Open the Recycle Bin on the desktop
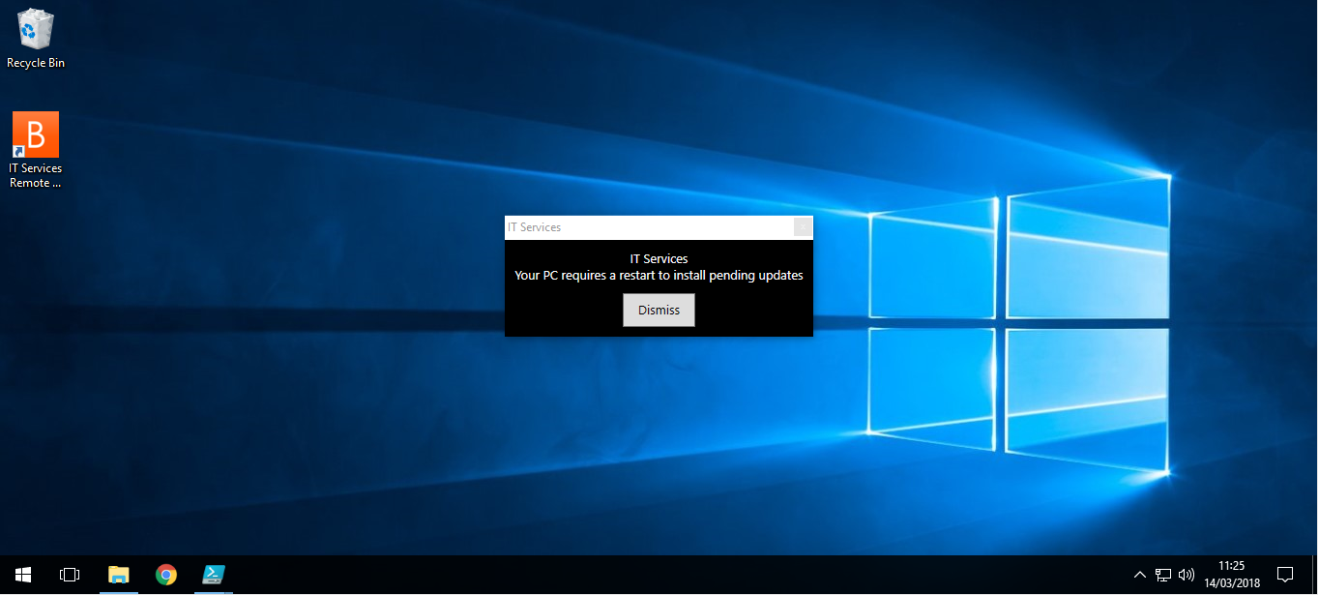 tap(35, 29)
